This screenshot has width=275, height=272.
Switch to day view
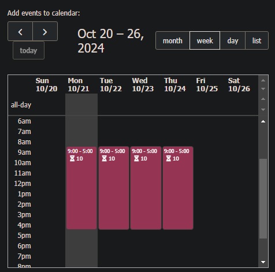233,40
